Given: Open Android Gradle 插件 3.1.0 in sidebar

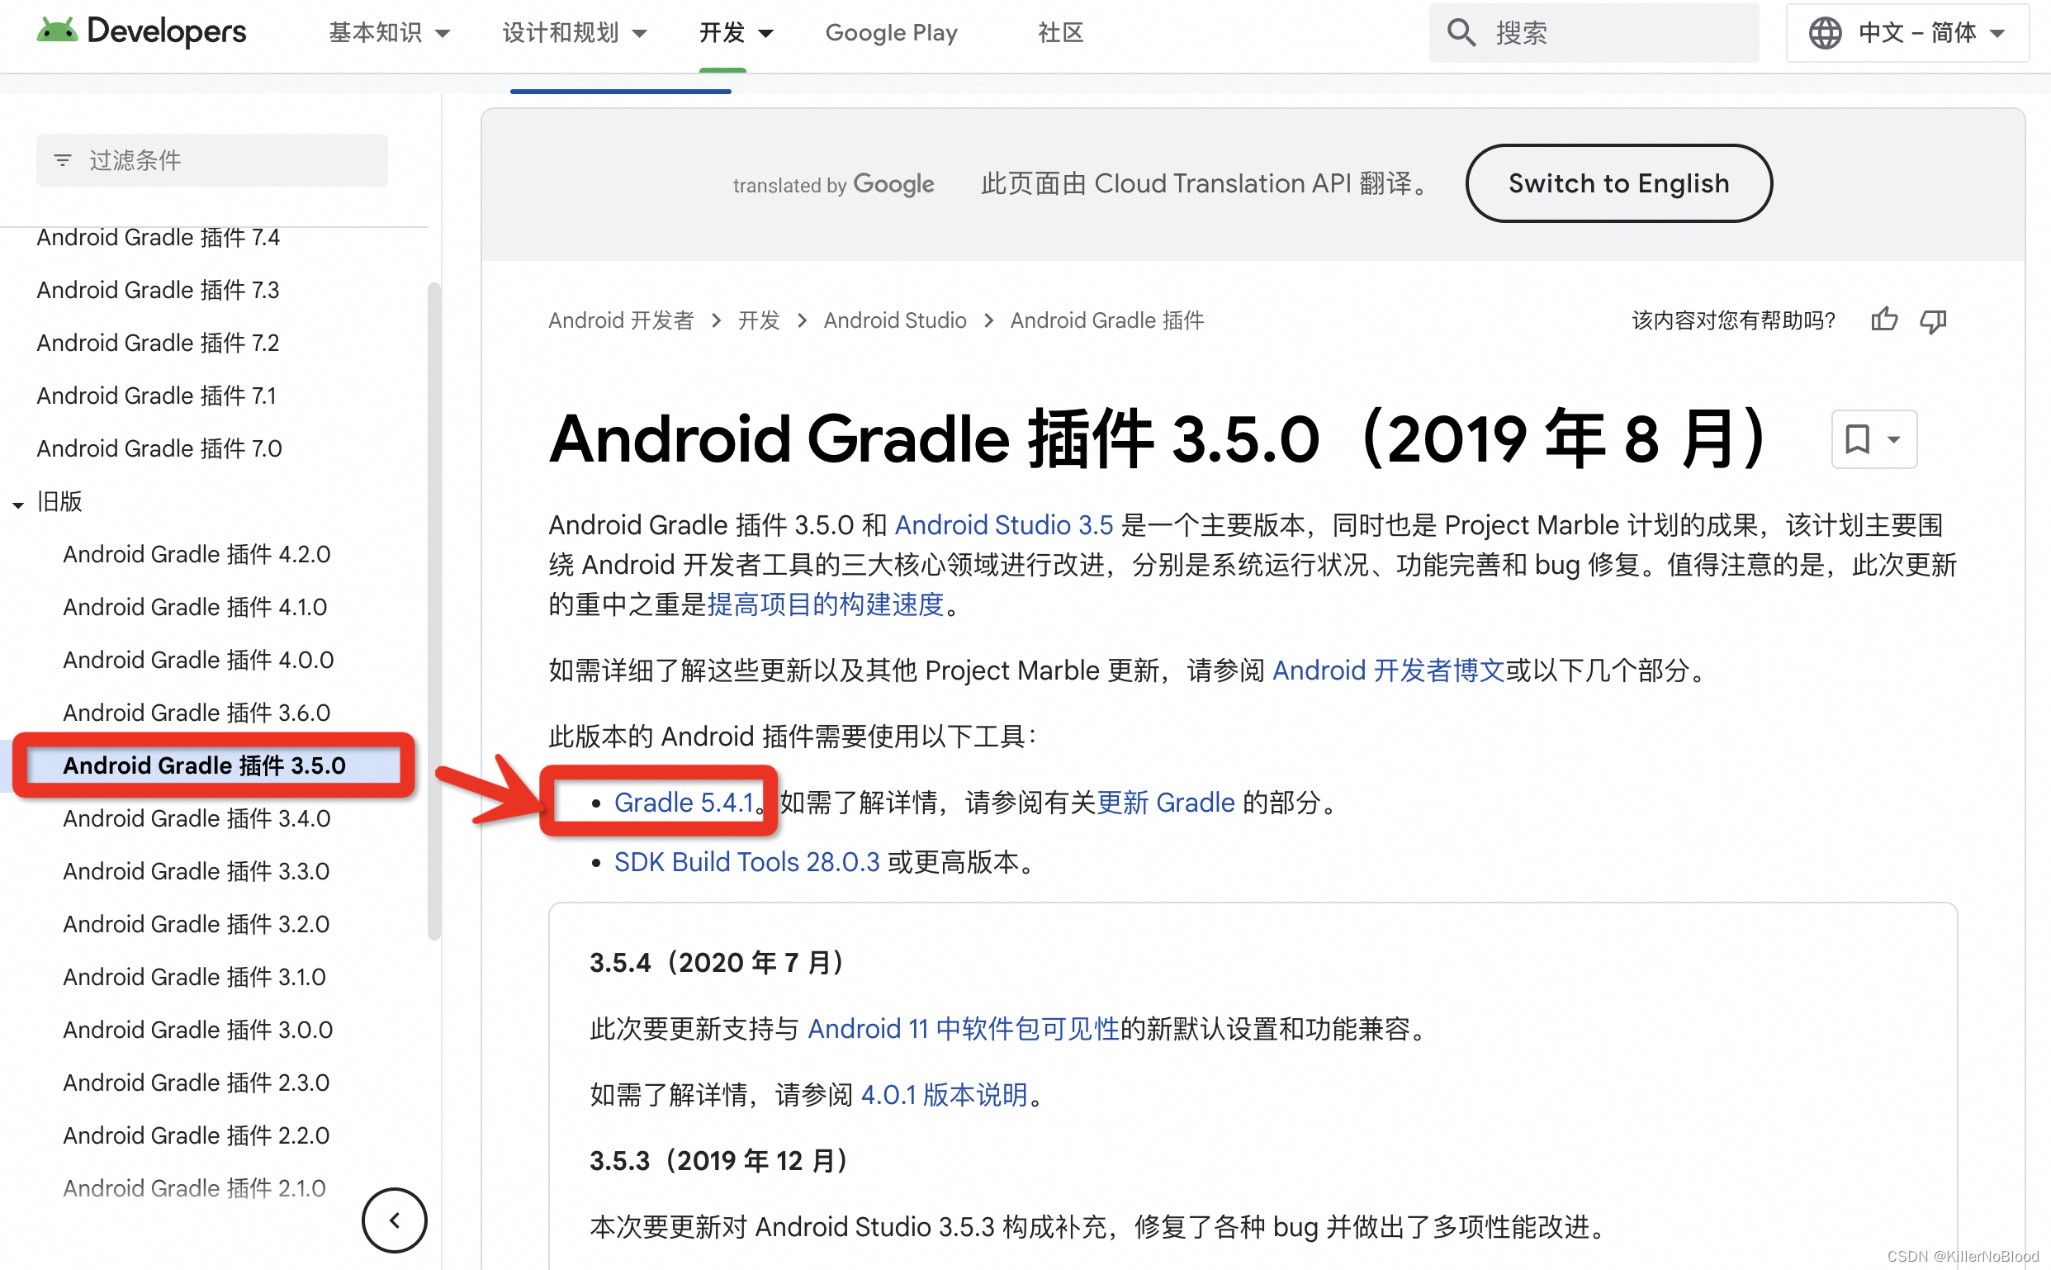Looking at the screenshot, I should tap(194, 978).
